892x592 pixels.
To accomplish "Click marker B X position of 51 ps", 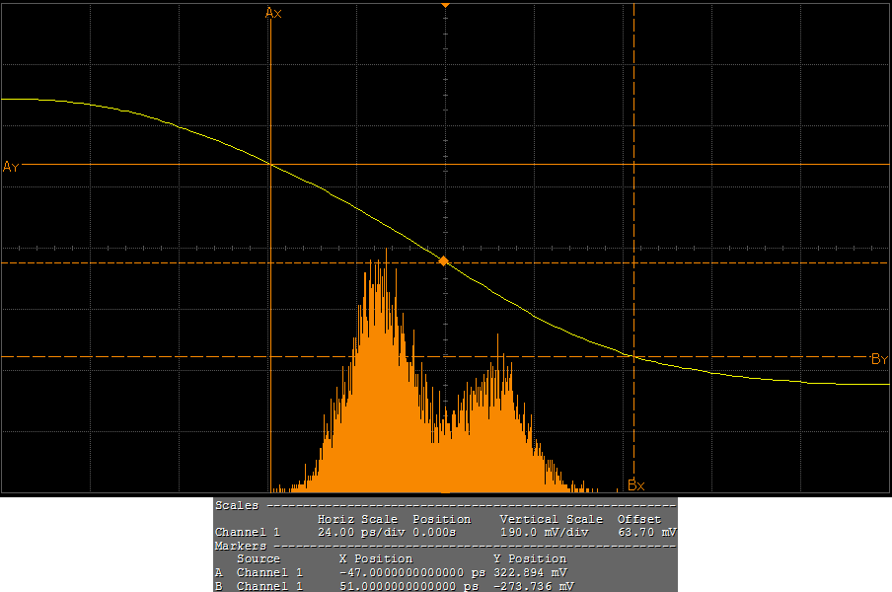I will click(410, 586).
